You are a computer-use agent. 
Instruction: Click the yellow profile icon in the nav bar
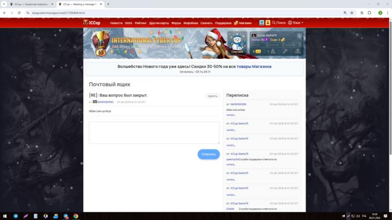coord(268,22)
